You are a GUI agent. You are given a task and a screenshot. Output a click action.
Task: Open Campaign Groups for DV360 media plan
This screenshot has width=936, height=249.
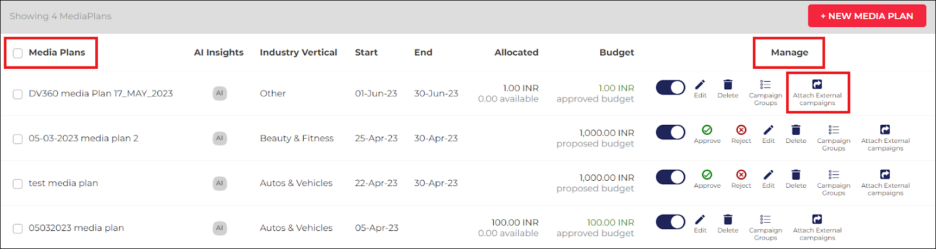pos(765,93)
